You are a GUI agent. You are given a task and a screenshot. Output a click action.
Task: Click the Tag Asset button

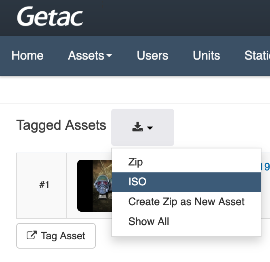[56, 236]
